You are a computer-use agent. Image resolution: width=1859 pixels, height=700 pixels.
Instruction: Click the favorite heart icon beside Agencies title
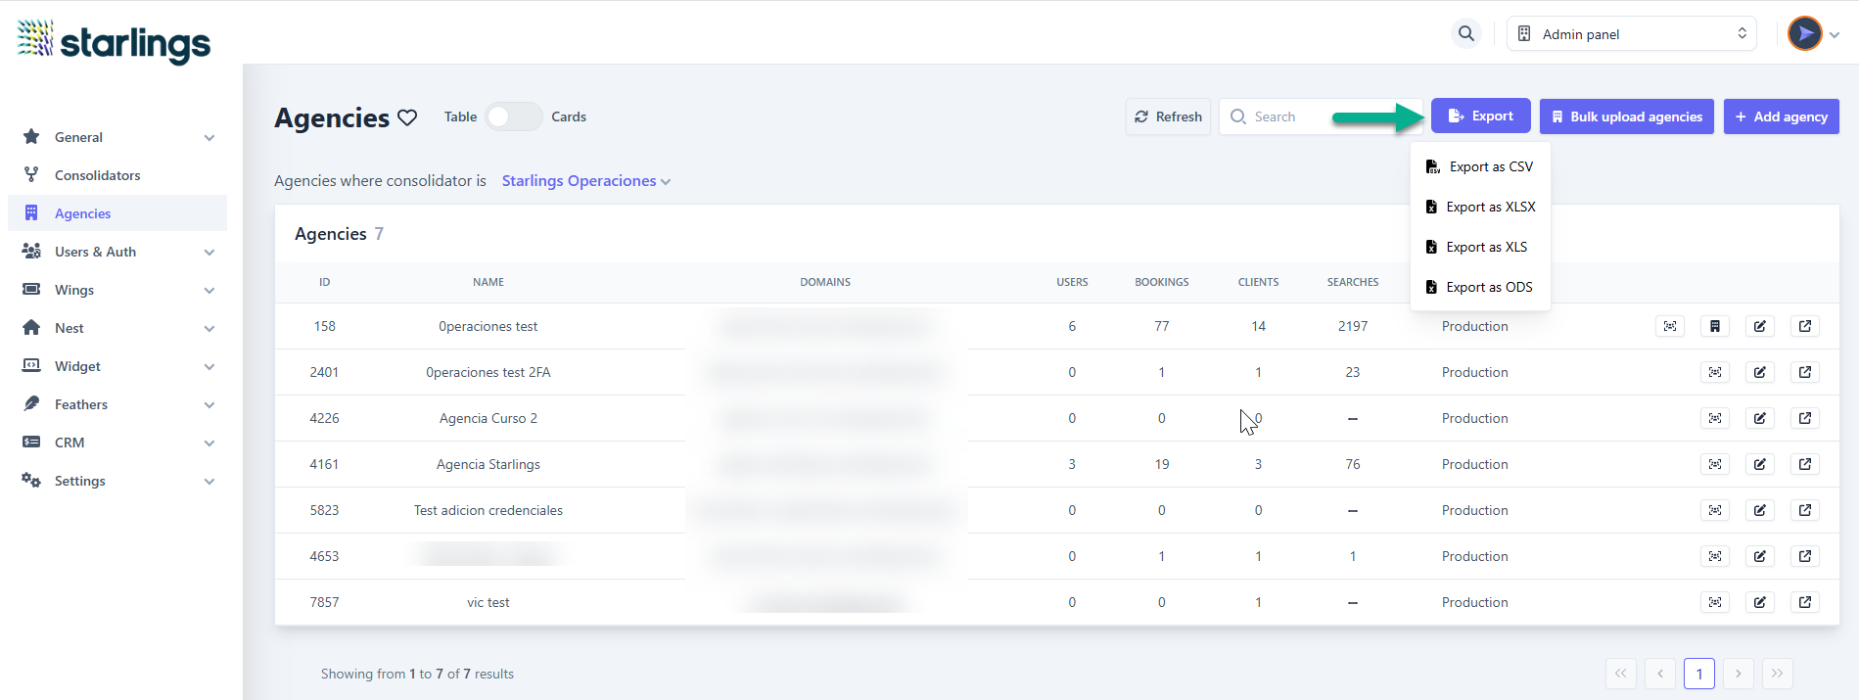coord(407,117)
